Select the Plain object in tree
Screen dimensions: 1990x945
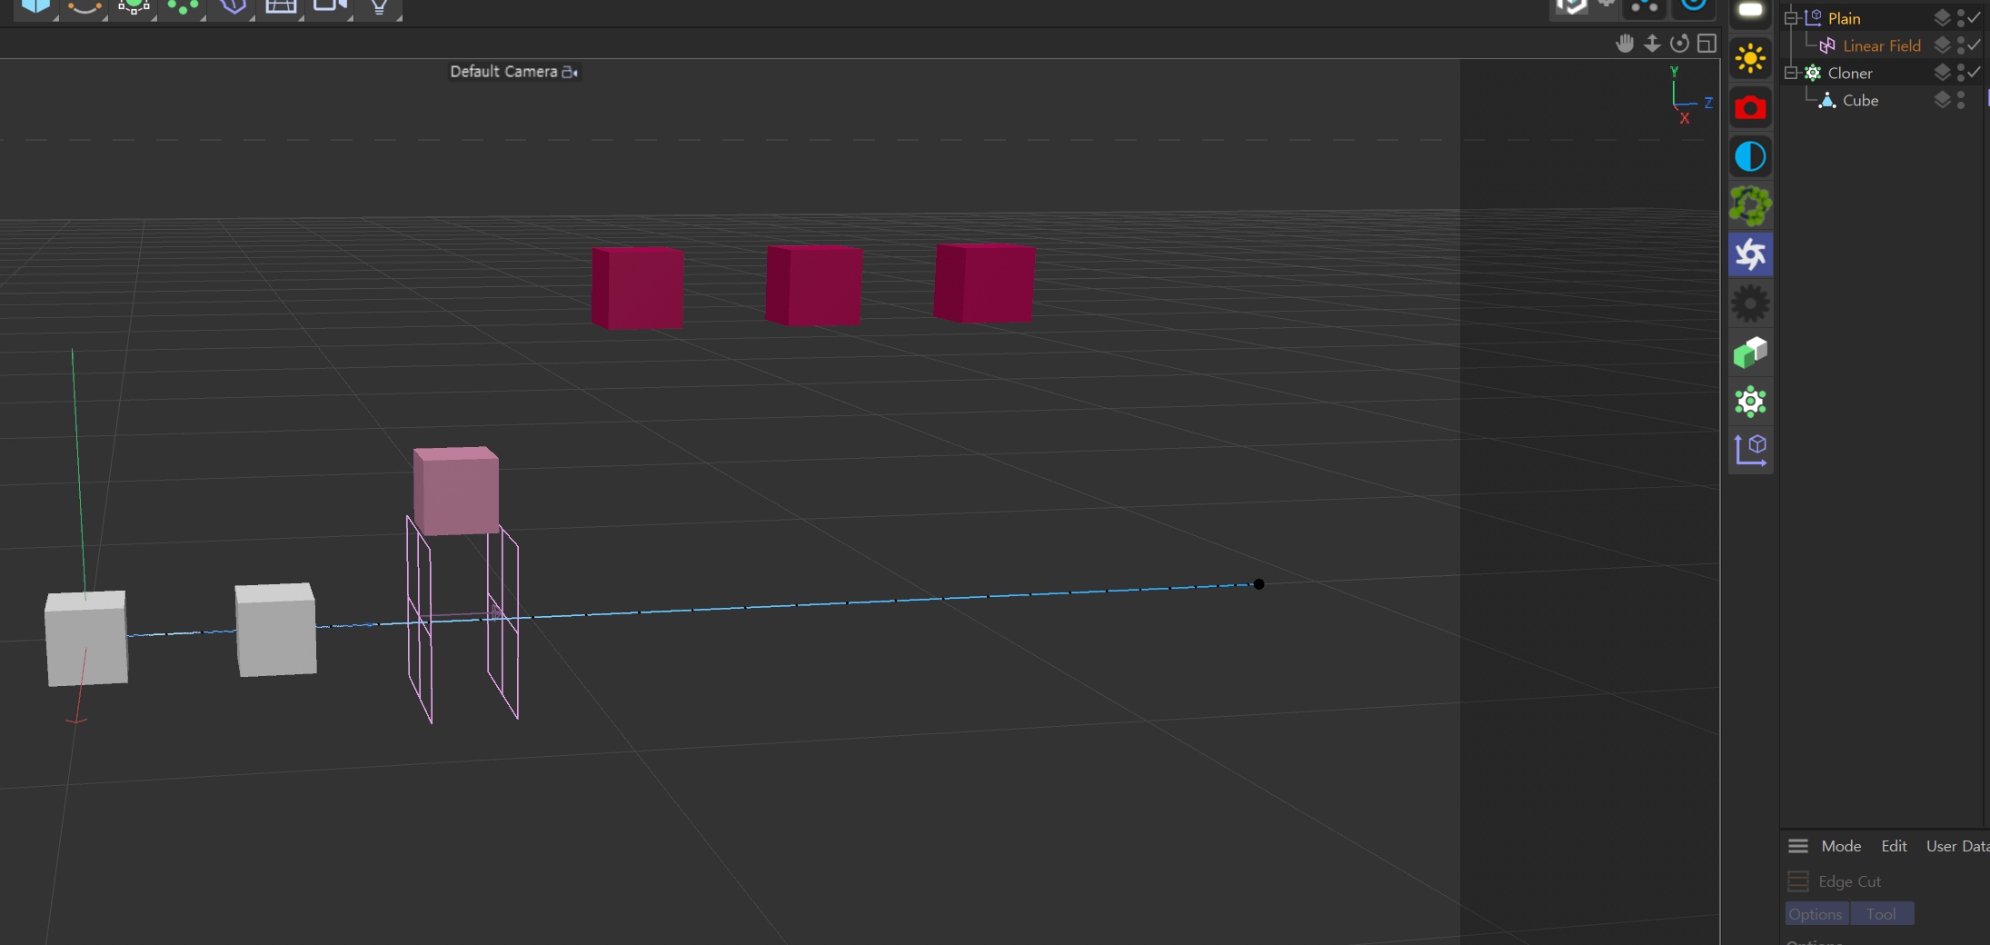coord(1844,18)
